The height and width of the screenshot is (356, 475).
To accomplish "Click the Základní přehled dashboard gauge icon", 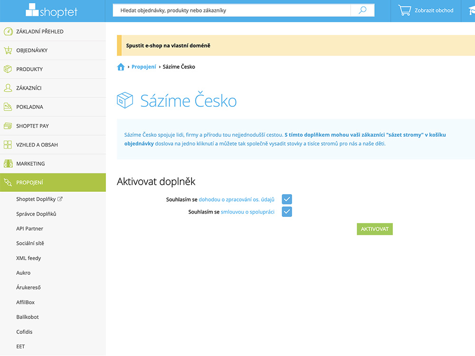I will (x=8, y=31).
